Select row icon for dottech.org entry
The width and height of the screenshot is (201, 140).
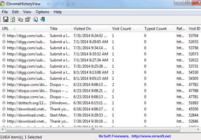tap(4, 103)
